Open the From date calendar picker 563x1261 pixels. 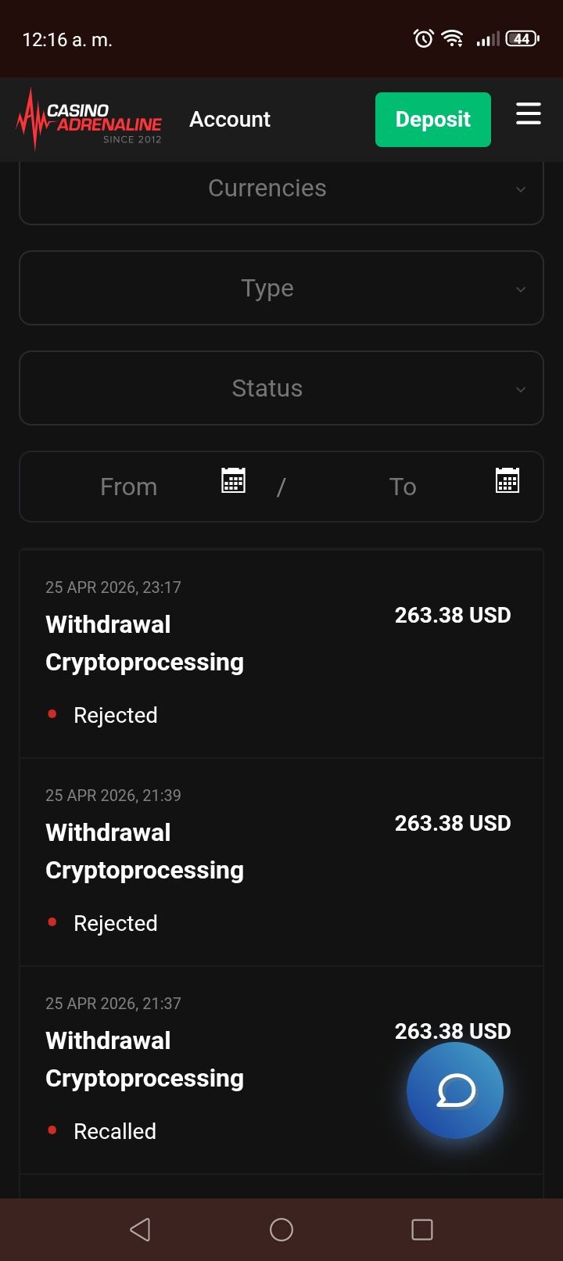click(233, 480)
